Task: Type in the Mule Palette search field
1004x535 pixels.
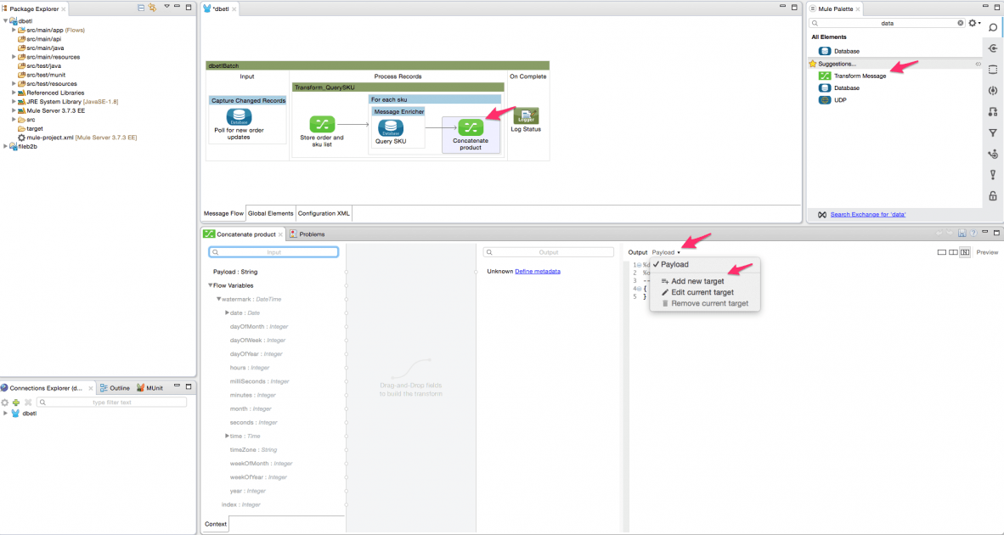Action: 883,24
